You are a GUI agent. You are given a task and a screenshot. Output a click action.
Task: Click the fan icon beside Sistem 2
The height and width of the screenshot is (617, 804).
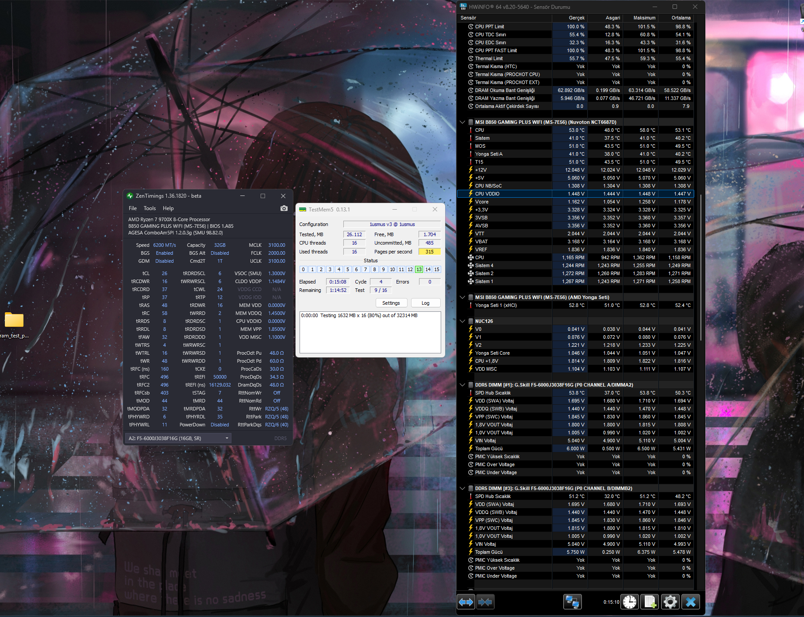[x=471, y=273]
